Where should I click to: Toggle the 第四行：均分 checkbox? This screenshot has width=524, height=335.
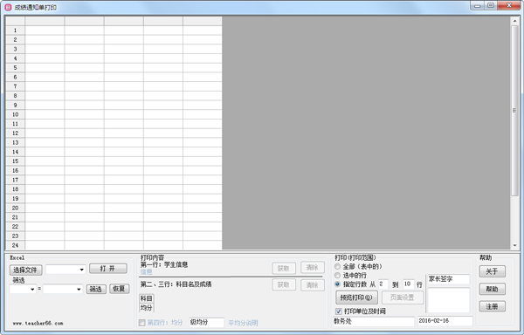tap(142, 323)
